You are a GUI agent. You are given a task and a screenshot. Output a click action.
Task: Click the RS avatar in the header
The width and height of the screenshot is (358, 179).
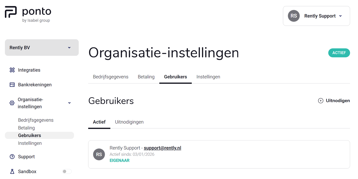tap(294, 16)
